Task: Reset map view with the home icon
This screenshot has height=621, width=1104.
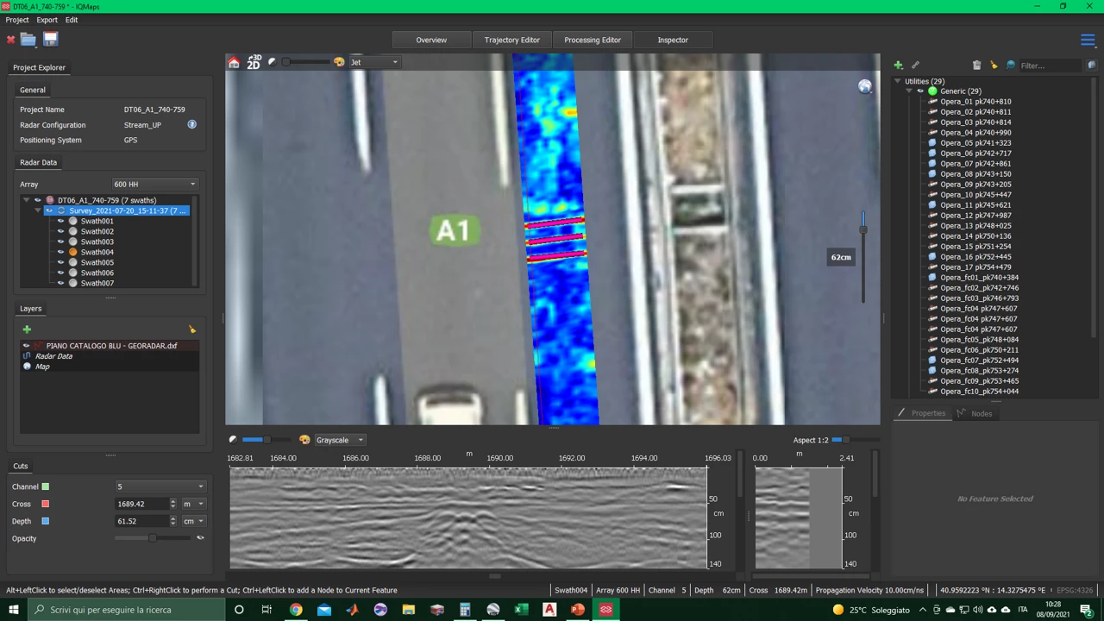Action: 234,62
